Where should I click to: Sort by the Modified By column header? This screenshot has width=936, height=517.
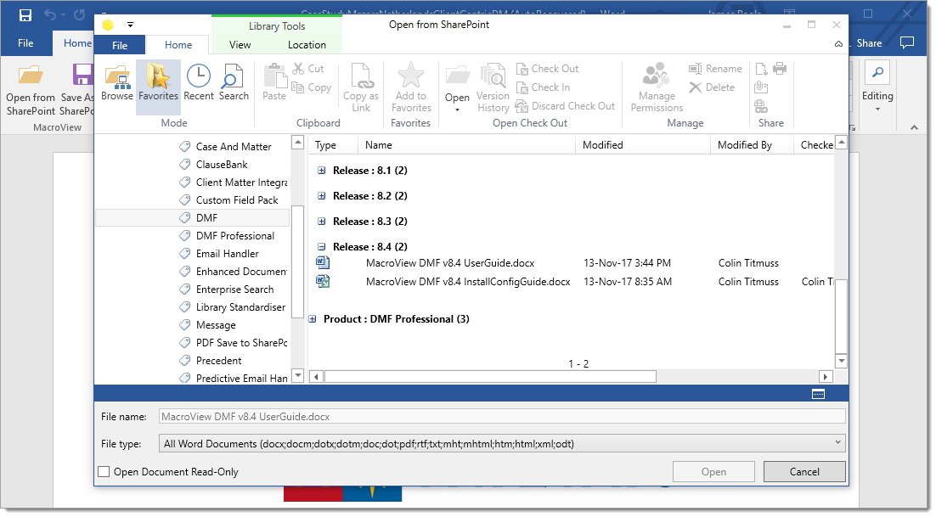752,145
